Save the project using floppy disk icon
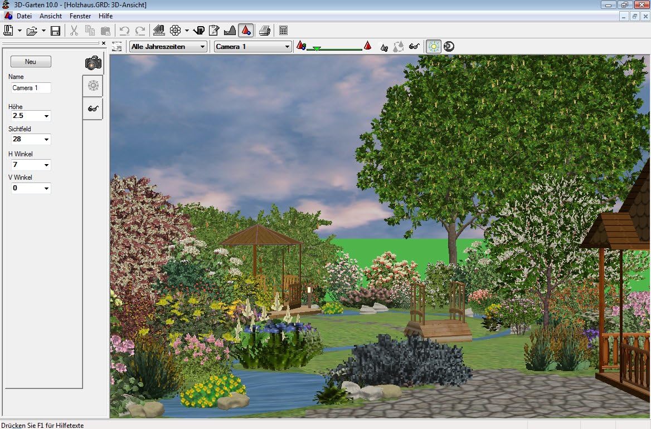The width and height of the screenshot is (651, 429). (55, 31)
